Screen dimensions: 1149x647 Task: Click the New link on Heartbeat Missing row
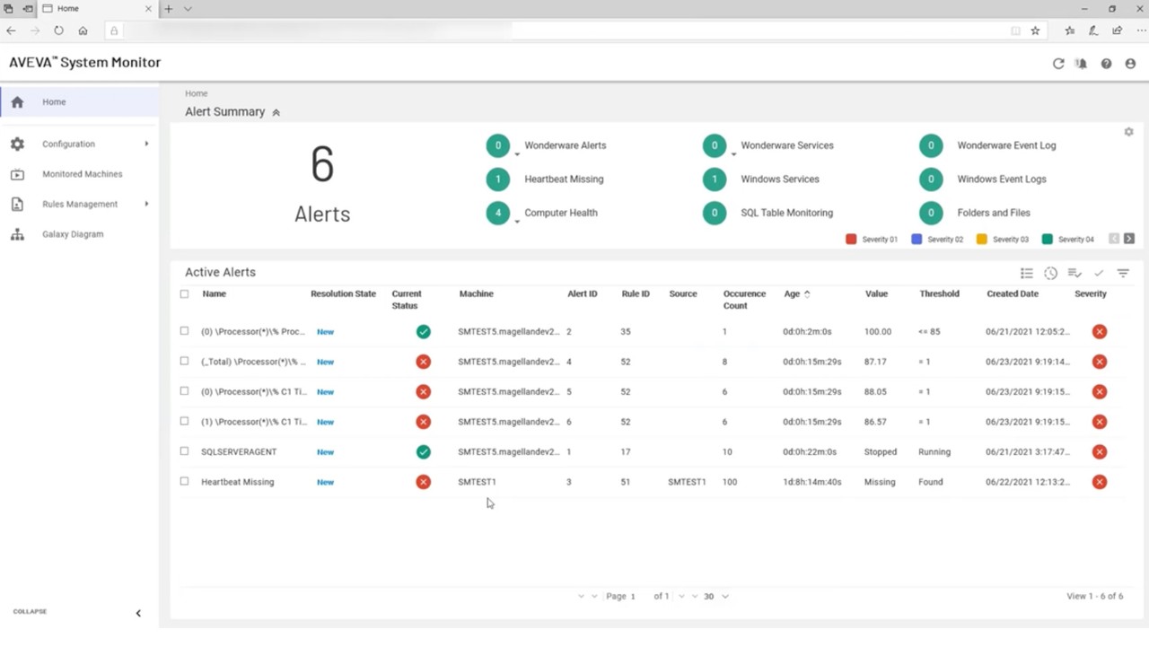(325, 482)
